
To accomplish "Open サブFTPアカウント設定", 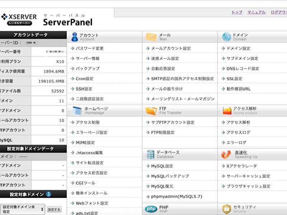I will coord(173,122).
